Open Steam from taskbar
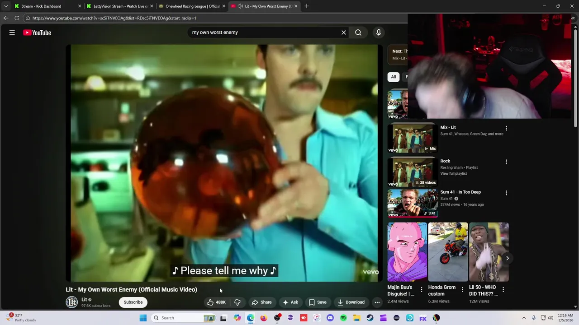 [x=370, y=318]
